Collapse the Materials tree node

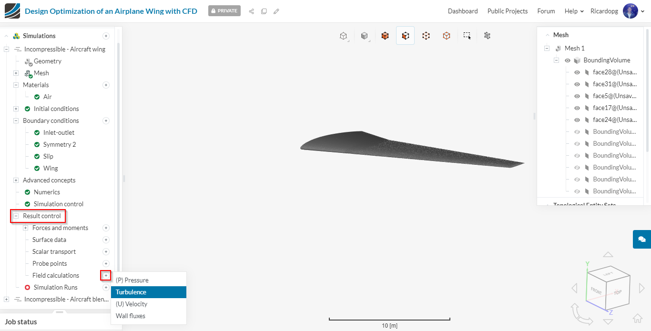pos(16,85)
